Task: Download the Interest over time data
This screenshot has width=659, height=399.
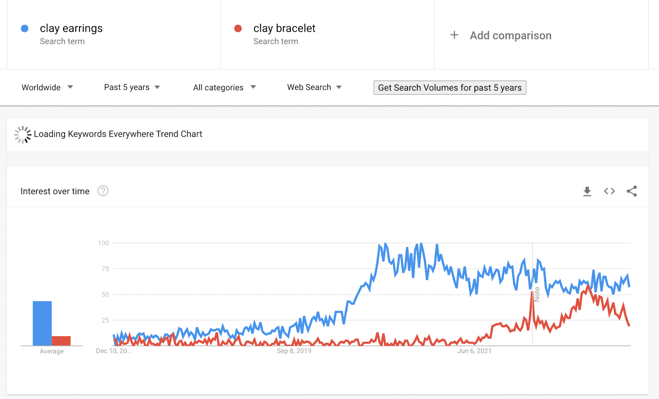Action: point(587,191)
